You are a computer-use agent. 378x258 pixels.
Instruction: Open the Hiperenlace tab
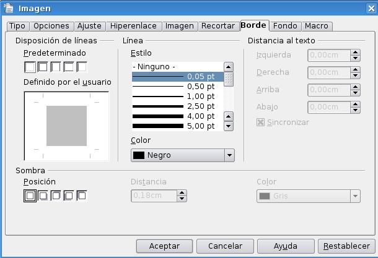tap(134, 26)
